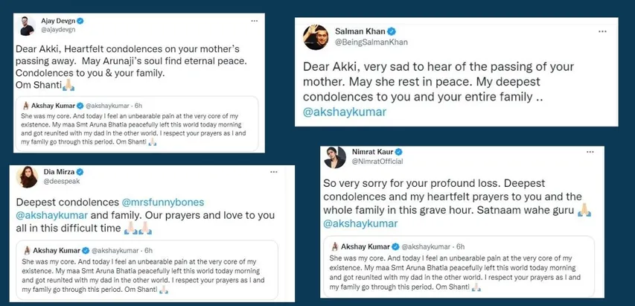Open Salman Khan's profile avatar

316,36
